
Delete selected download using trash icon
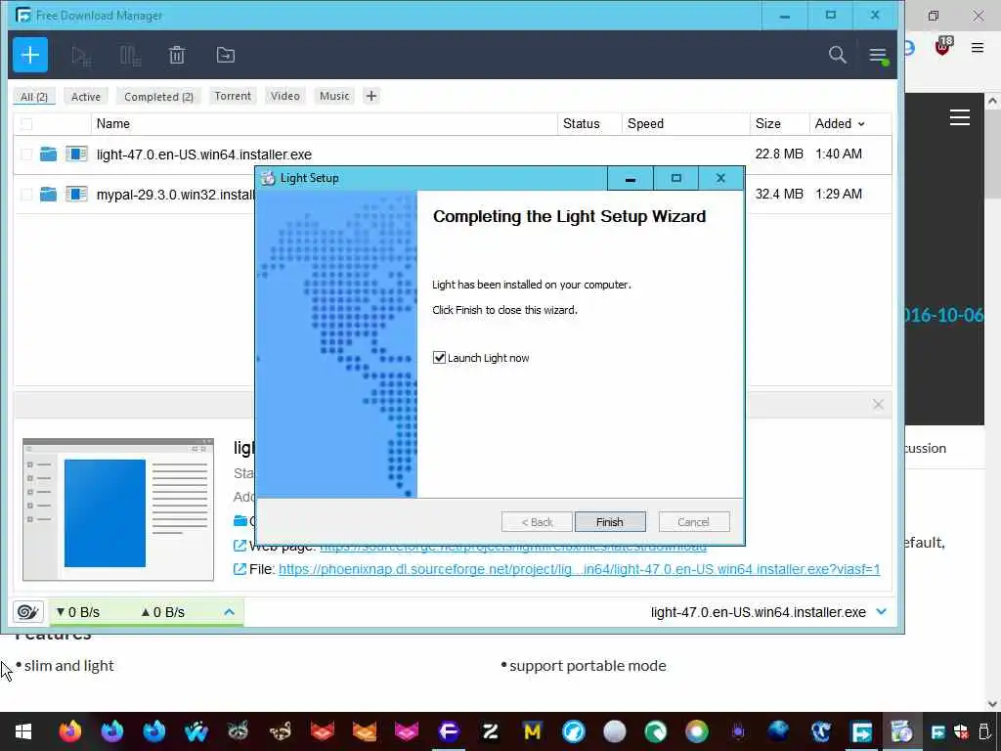177,56
